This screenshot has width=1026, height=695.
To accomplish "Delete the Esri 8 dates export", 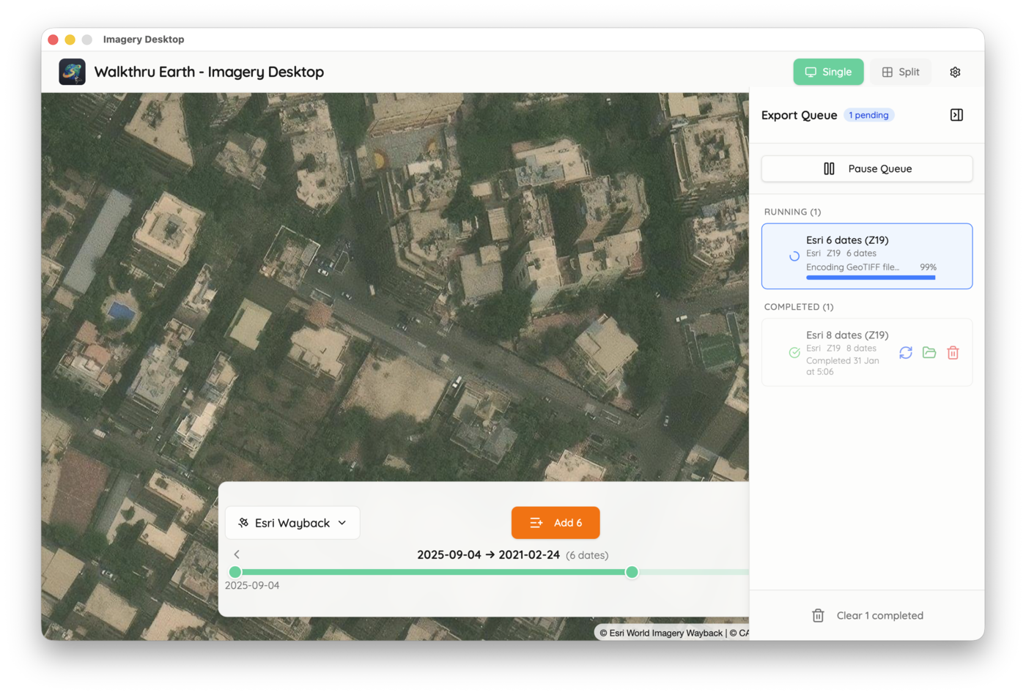I will pyautogui.click(x=953, y=353).
